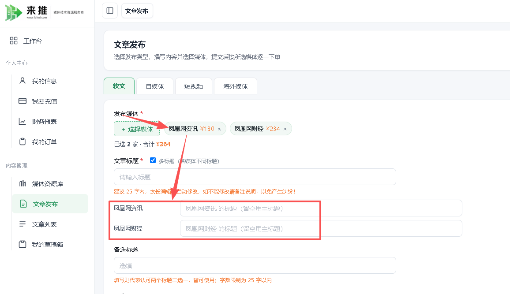The width and height of the screenshot is (510, 294).
Task: Click the card icon beside 我要充值
Action: (x=22, y=101)
